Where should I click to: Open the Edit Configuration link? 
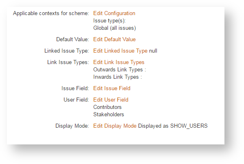114,13
